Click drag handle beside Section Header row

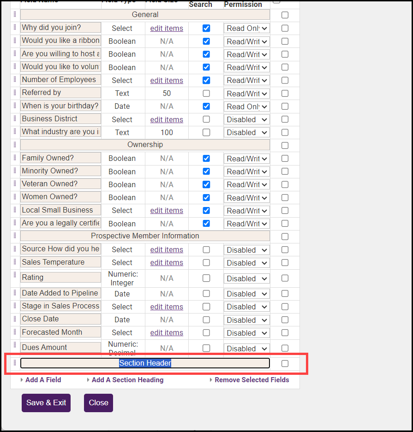click(x=15, y=363)
